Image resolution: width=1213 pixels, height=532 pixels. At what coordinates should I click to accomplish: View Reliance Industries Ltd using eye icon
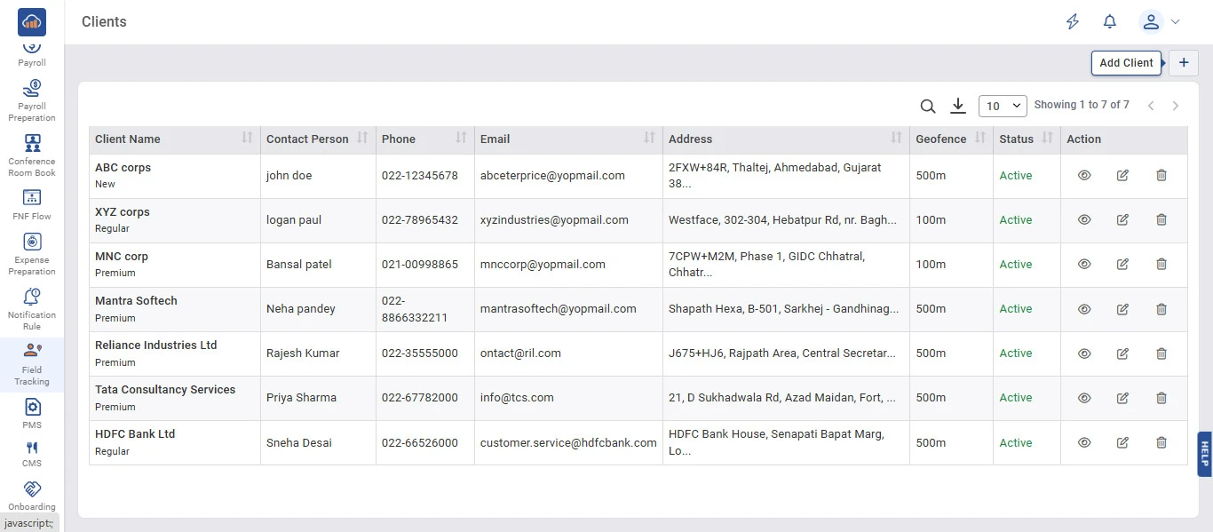1084,353
